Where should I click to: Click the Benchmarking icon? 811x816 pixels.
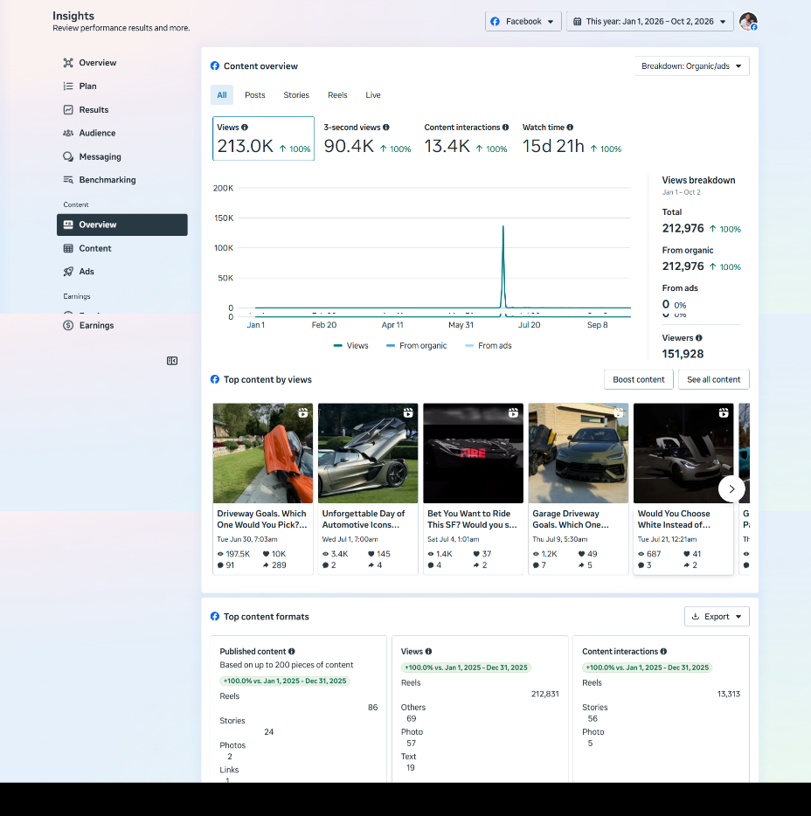pos(68,180)
